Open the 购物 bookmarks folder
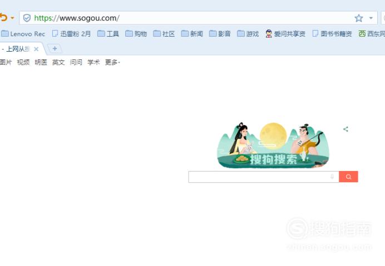The image size is (385, 266). click(136, 33)
